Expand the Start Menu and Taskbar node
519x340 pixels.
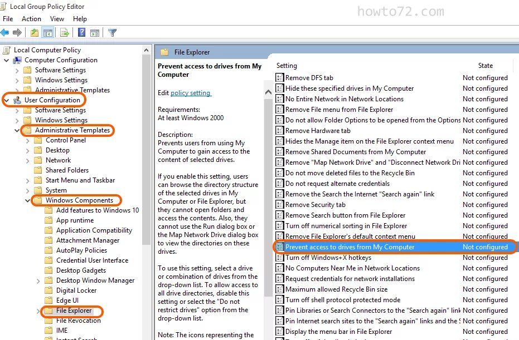(x=27, y=181)
